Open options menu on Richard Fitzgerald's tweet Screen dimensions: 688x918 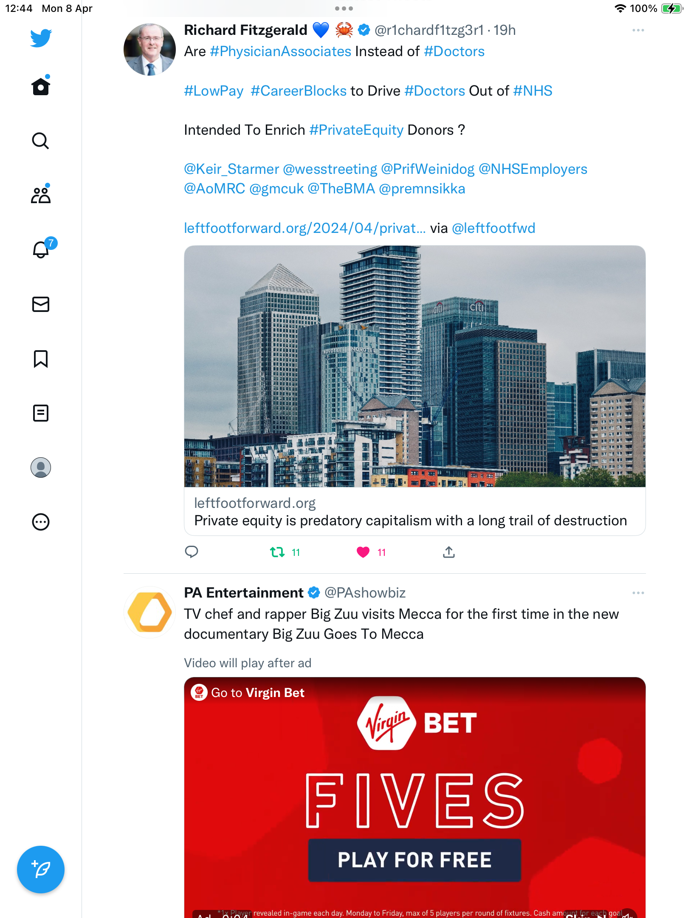coord(638,30)
